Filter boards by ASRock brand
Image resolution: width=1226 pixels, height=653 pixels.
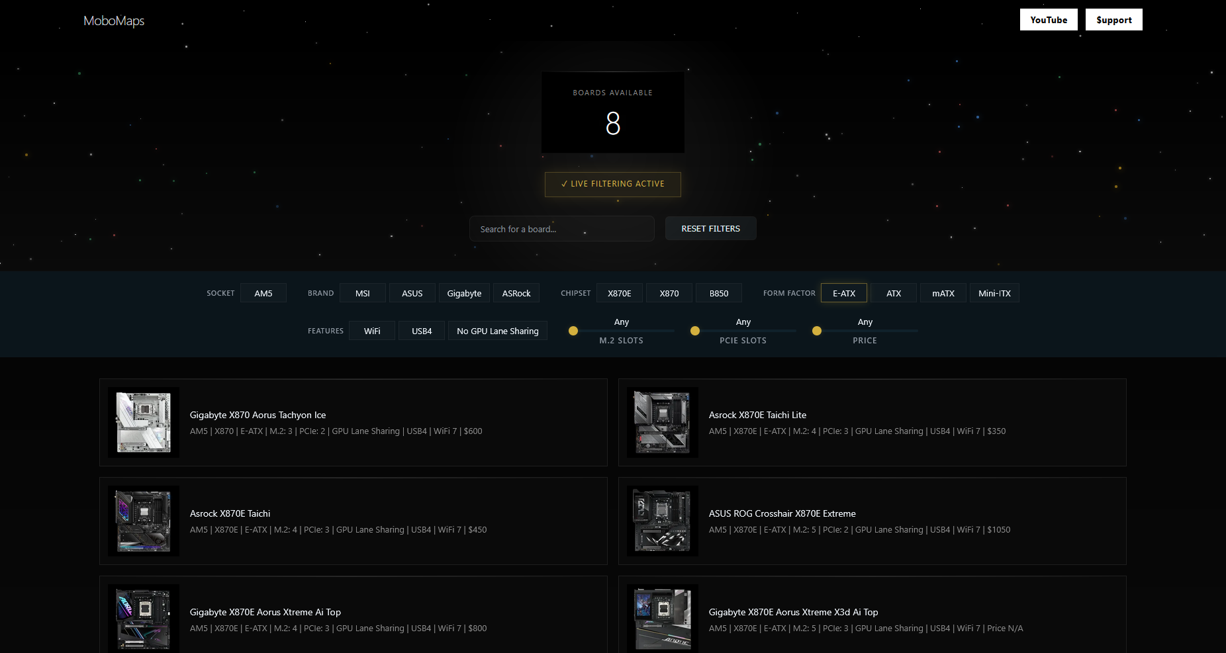(516, 293)
